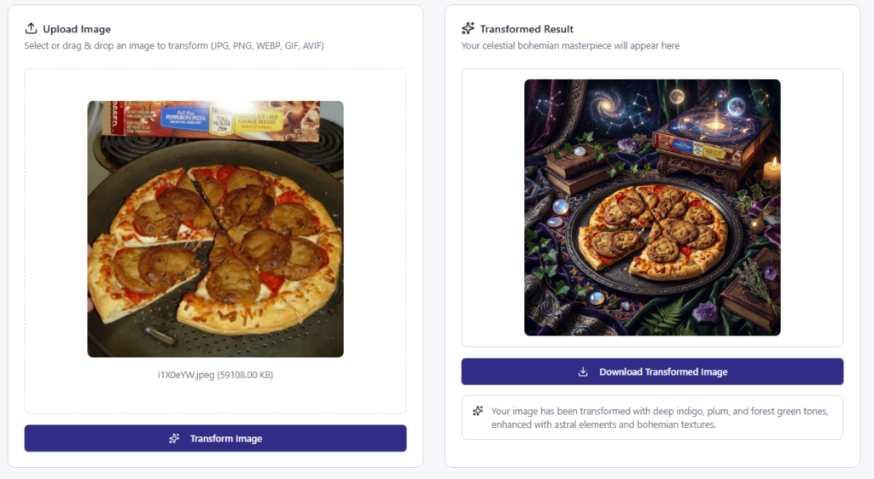
Task: Click the Transformed Result heading text
Action: coord(527,29)
